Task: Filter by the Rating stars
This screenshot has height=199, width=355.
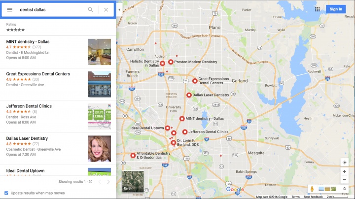Action: click(15, 30)
